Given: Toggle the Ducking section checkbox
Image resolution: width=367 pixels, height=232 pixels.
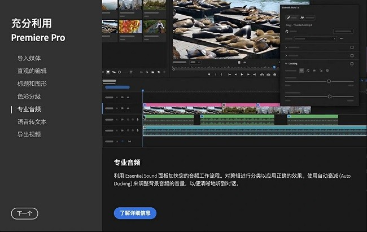Looking at the screenshot, I should click(352, 64).
